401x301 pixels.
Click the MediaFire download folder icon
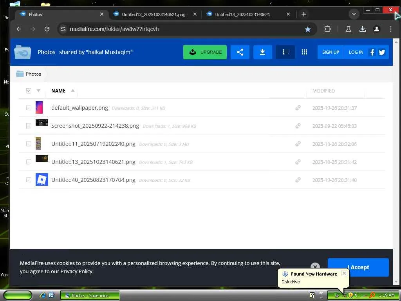coord(262,52)
